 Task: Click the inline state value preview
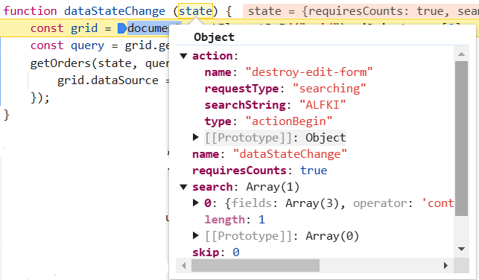click(x=361, y=11)
